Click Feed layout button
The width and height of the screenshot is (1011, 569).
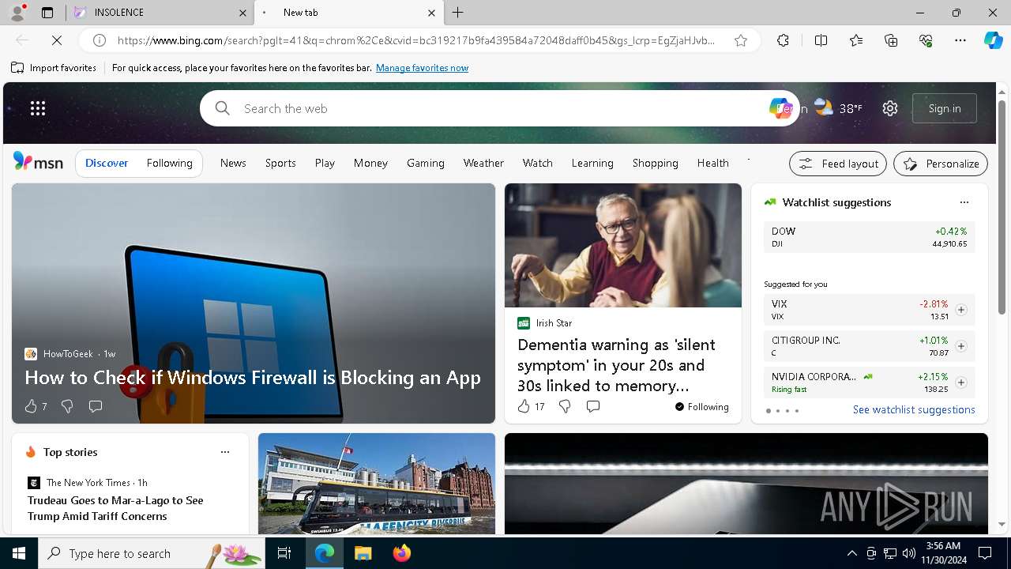pyautogui.click(x=838, y=164)
